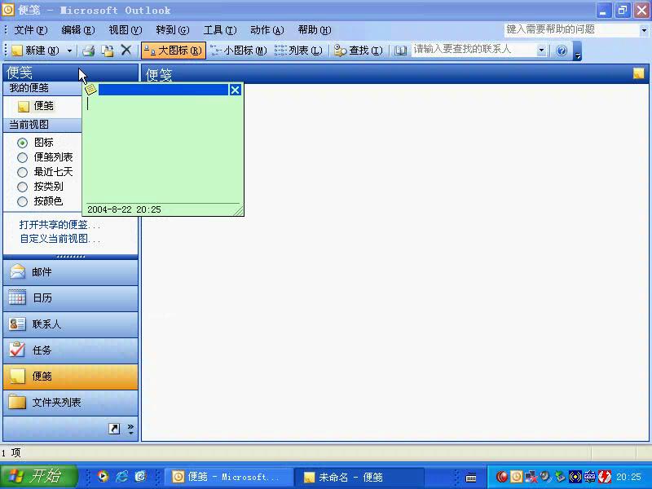Open the 帮助 menu
The width and height of the screenshot is (652, 489).
(x=315, y=30)
